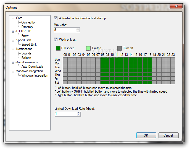Collapse the Auto-Downloads parent node
Viewport: 190px width, 149px height.
tap(13, 62)
